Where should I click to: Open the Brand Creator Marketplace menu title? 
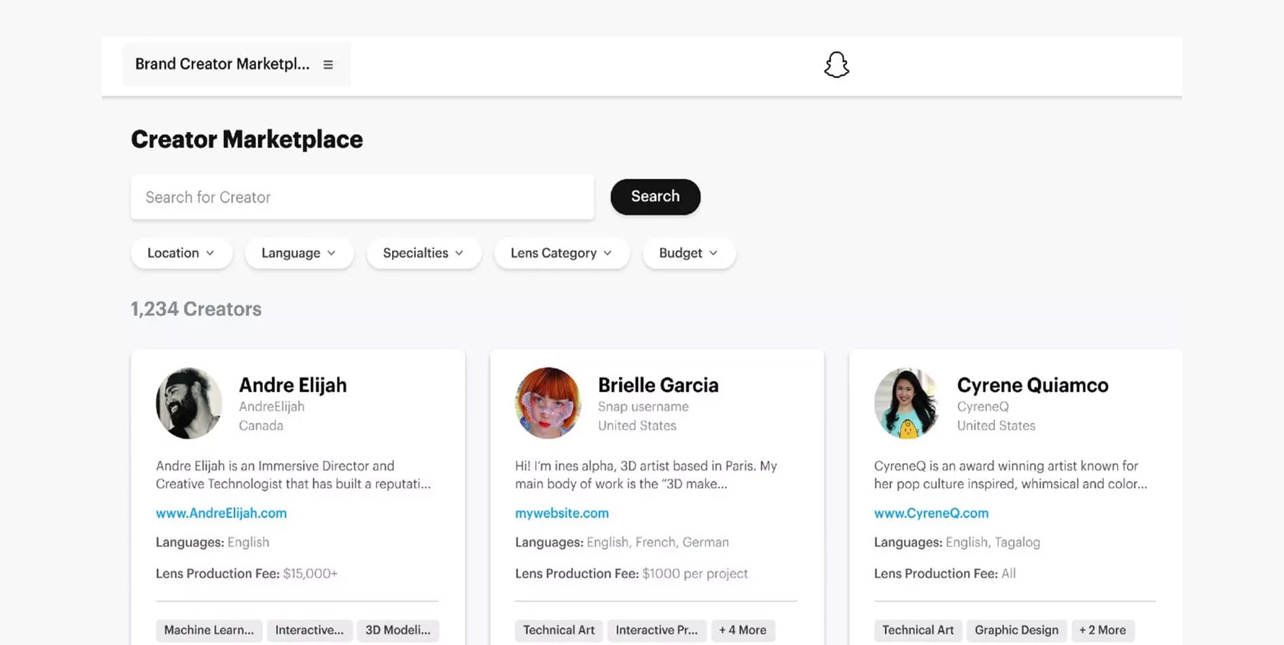pos(222,64)
